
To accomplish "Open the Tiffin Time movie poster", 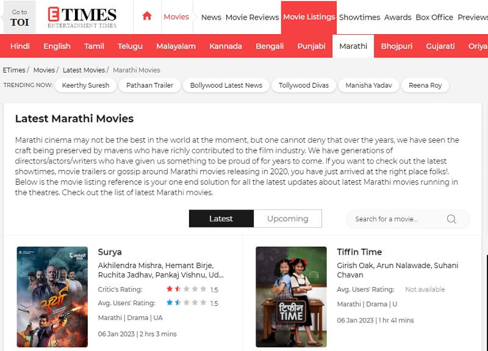I will point(292,297).
